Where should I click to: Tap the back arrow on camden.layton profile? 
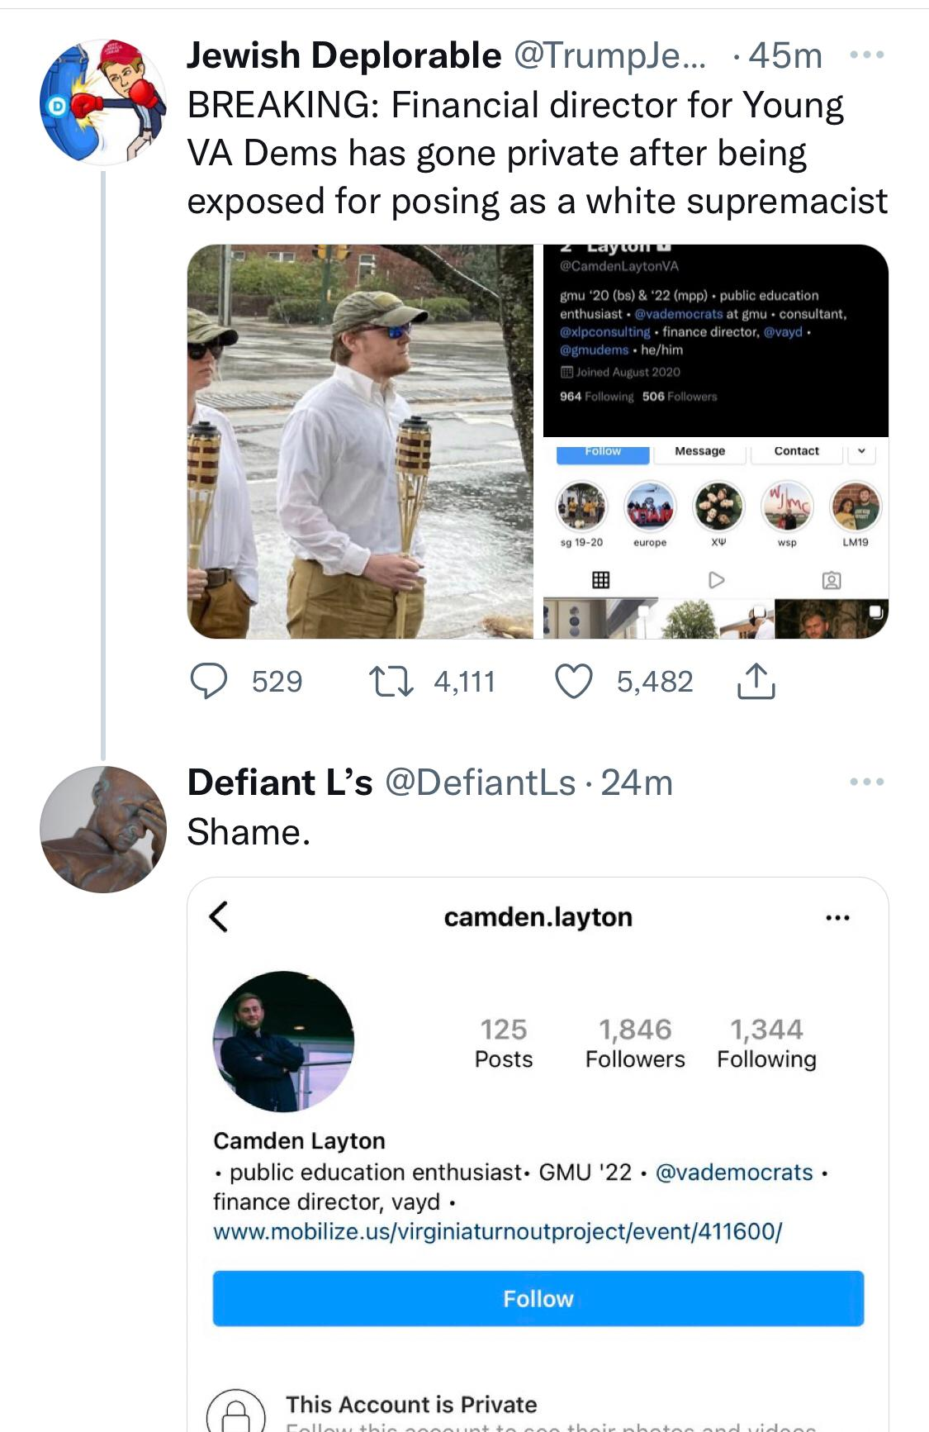219,916
